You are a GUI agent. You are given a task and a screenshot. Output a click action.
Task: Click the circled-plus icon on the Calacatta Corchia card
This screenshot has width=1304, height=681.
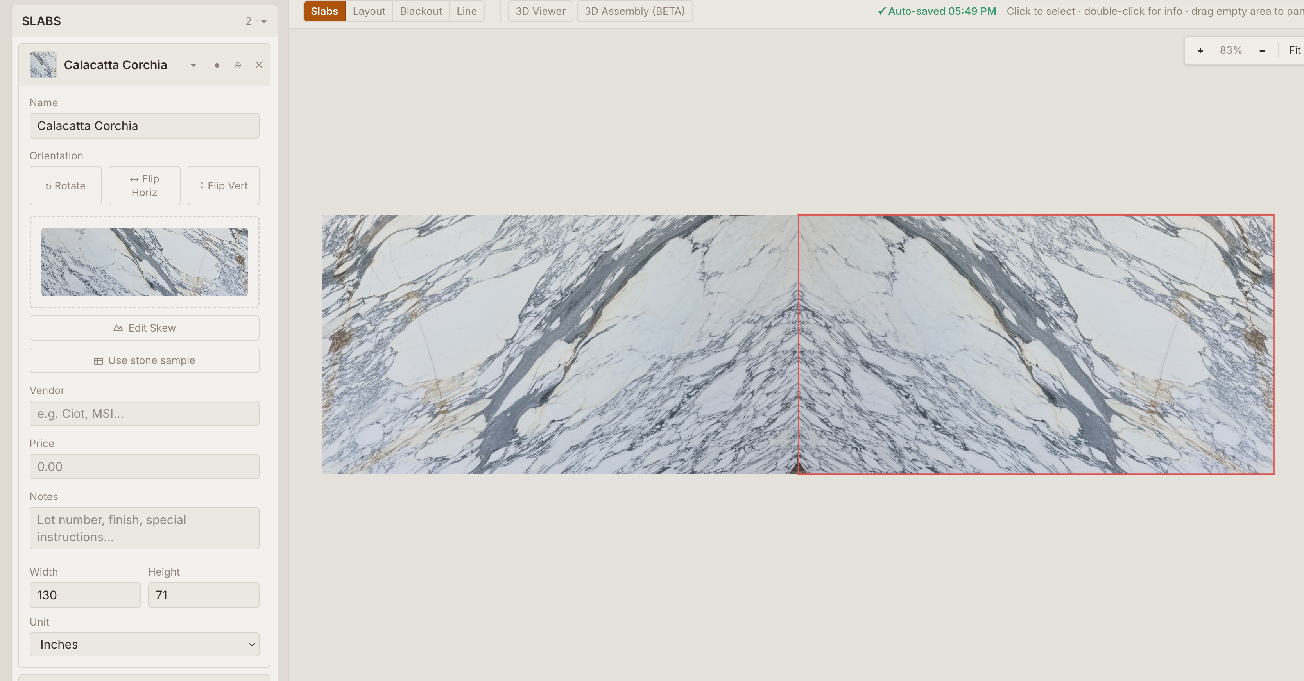[x=238, y=65]
